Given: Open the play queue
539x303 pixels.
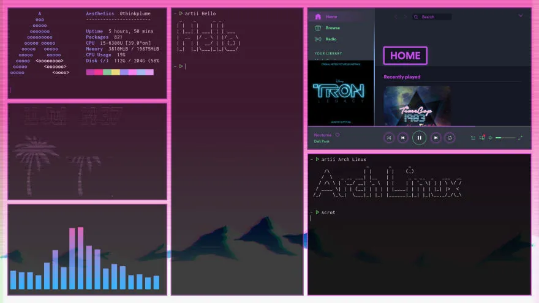Looking at the screenshot, I should pos(473,138).
